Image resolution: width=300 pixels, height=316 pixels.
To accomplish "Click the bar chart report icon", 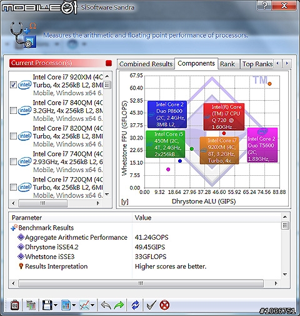I will [66, 305].
